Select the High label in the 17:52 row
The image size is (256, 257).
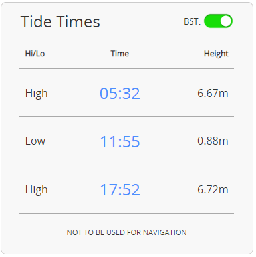(37, 190)
